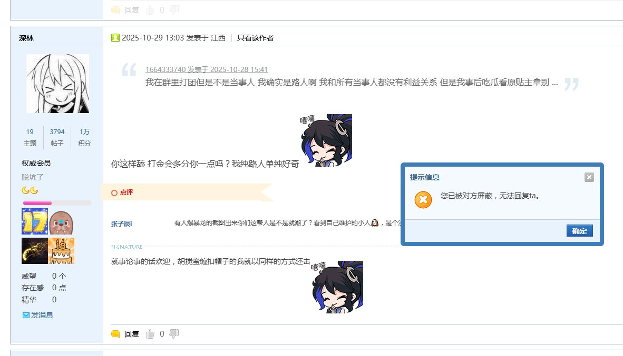Open quoted post link by 1664333740
This screenshot has height=356, width=623.
click(x=207, y=69)
